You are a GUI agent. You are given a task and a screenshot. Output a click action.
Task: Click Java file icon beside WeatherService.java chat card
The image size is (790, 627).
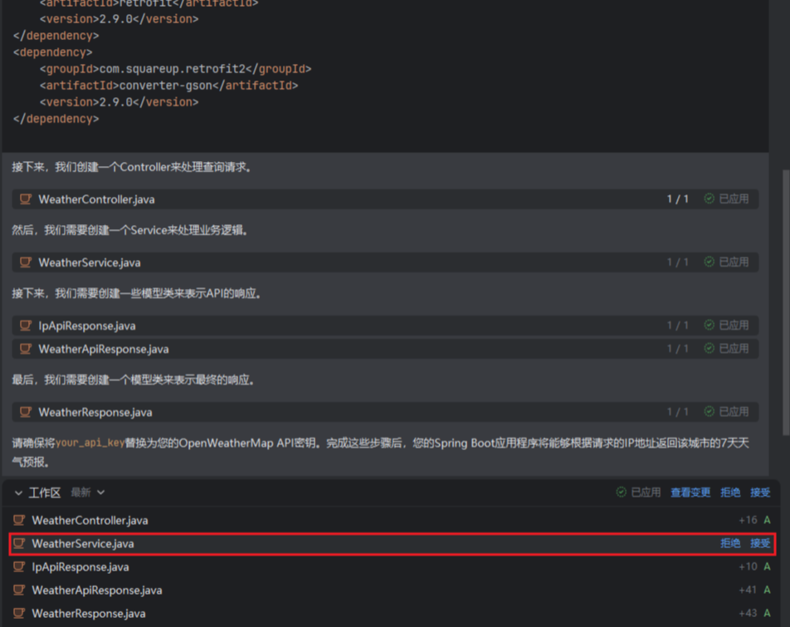pyautogui.click(x=25, y=262)
